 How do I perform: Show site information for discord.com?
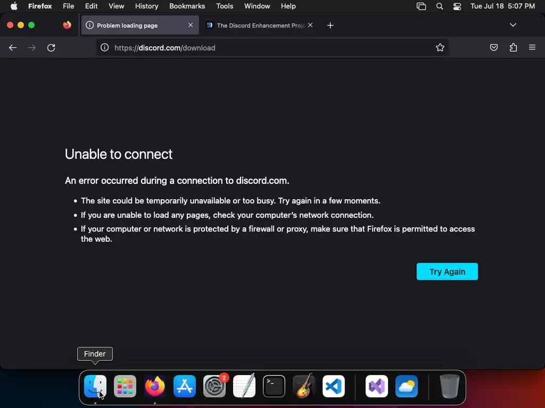click(105, 47)
